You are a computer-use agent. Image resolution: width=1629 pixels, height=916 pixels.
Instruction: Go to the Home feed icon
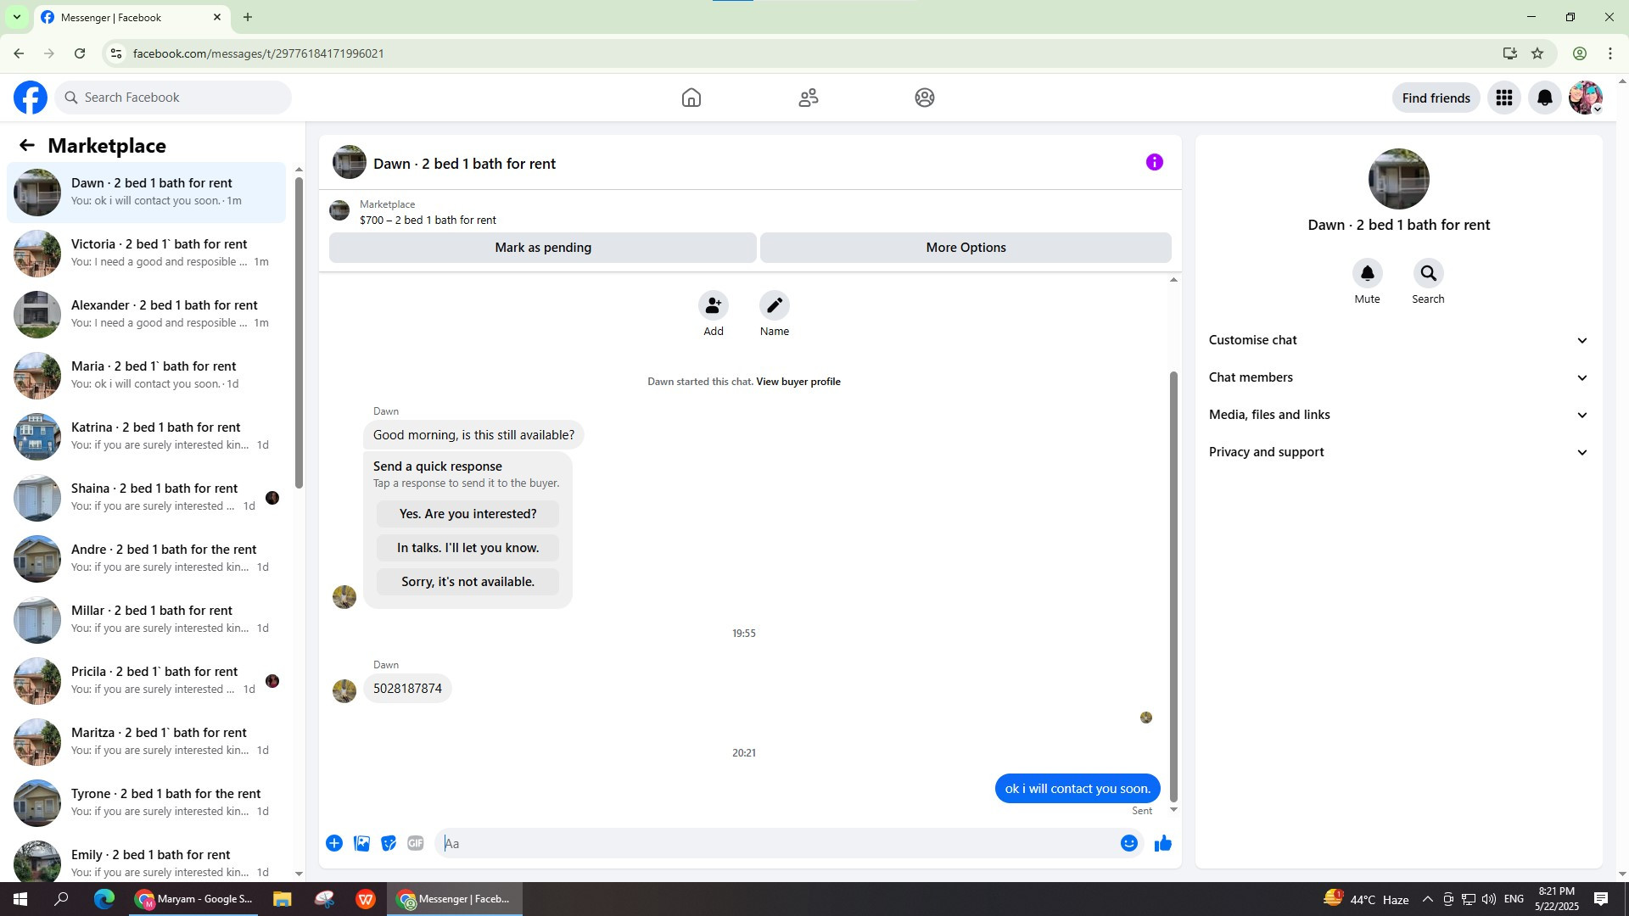click(691, 98)
